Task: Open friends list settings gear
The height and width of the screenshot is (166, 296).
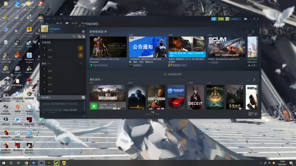Action: pos(83,31)
